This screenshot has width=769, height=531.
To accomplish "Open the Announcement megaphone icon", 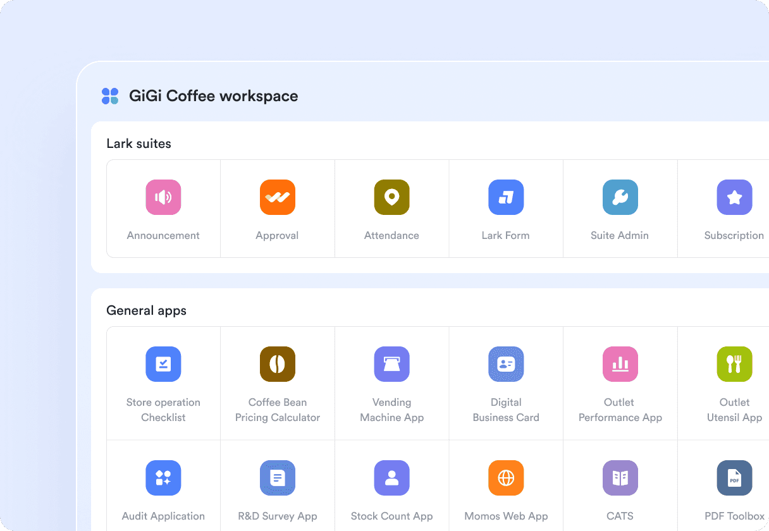I will pos(163,197).
